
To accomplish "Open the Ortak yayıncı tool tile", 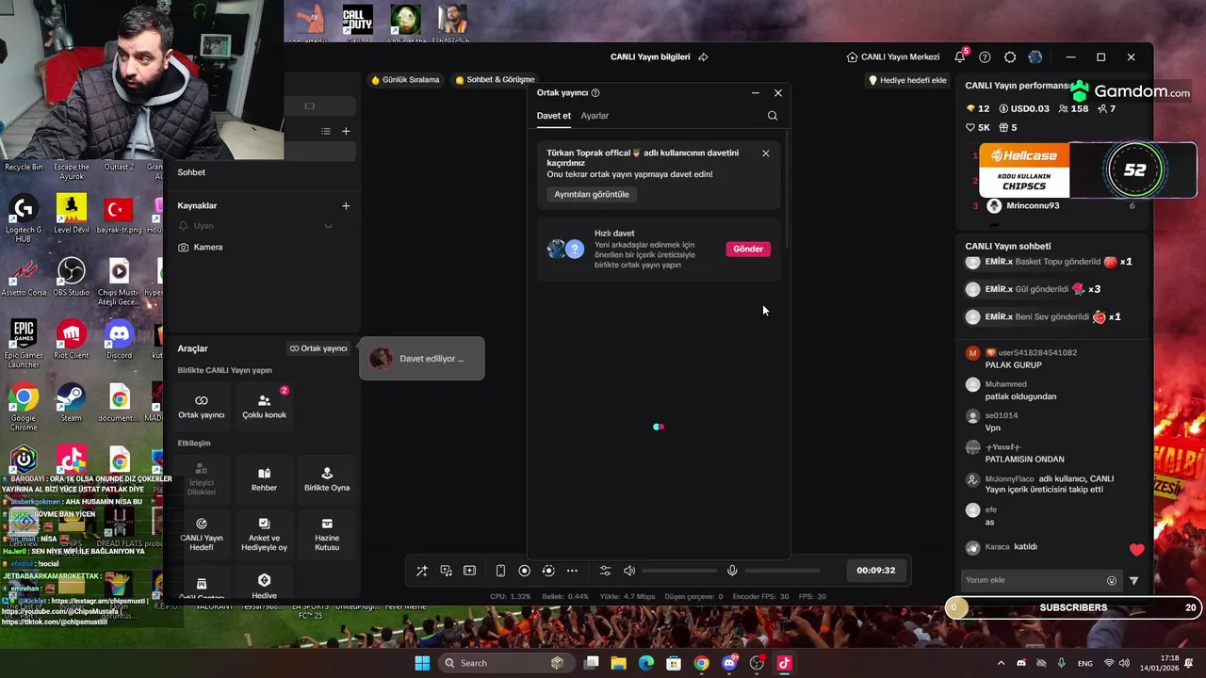I will click(202, 407).
